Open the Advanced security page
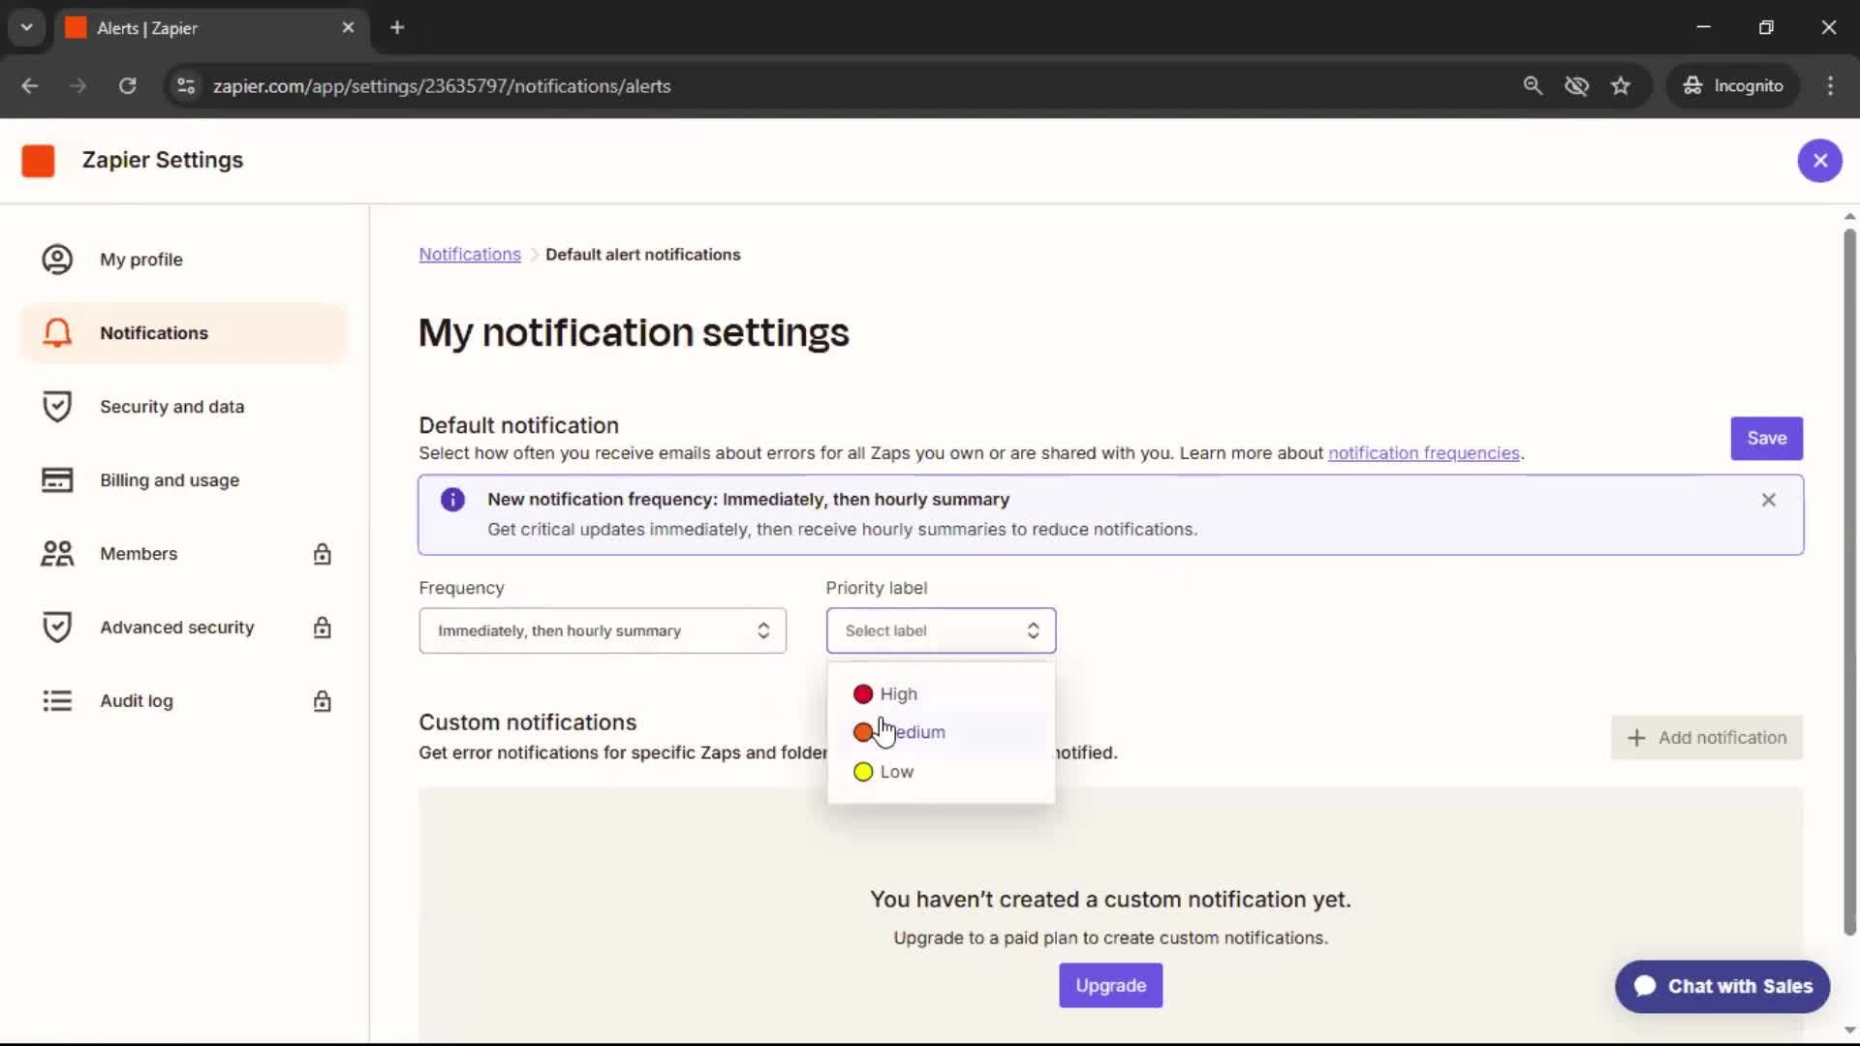 click(x=184, y=628)
